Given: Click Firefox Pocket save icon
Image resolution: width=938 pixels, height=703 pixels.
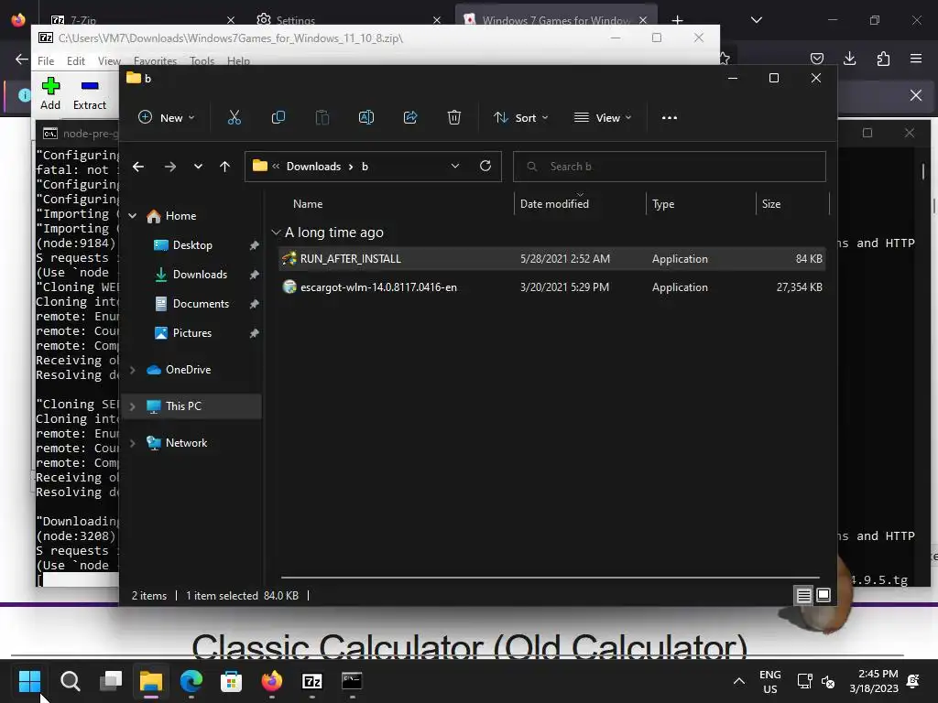Looking at the screenshot, I should click(x=816, y=59).
